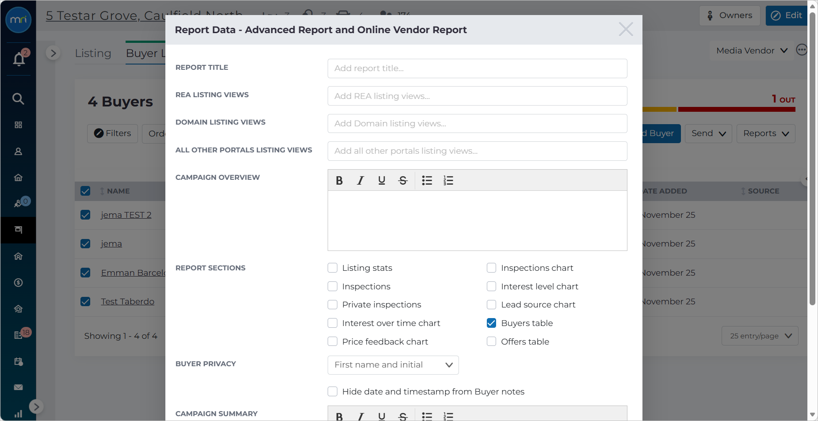Open the sidebar icon with 18 badge
Image resolution: width=818 pixels, height=421 pixels.
pyautogui.click(x=18, y=335)
